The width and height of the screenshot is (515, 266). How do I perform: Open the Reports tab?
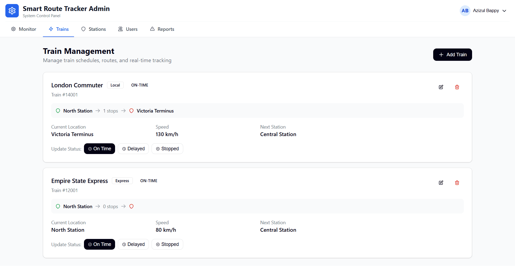(162, 29)
